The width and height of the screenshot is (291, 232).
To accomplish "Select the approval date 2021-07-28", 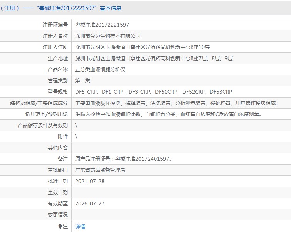I will 90,181.
